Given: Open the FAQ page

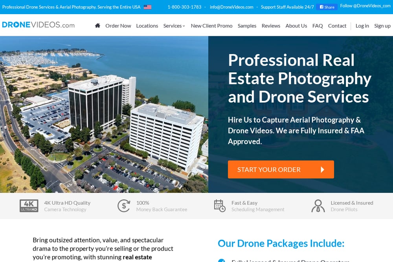Looking at the screenshot, I should (x=317, y=26).
